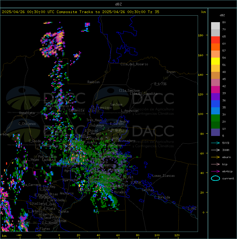This screenshot has height=239, width=237.
Task: Click the Anchoris map label
Action: [x=67, y=193]
